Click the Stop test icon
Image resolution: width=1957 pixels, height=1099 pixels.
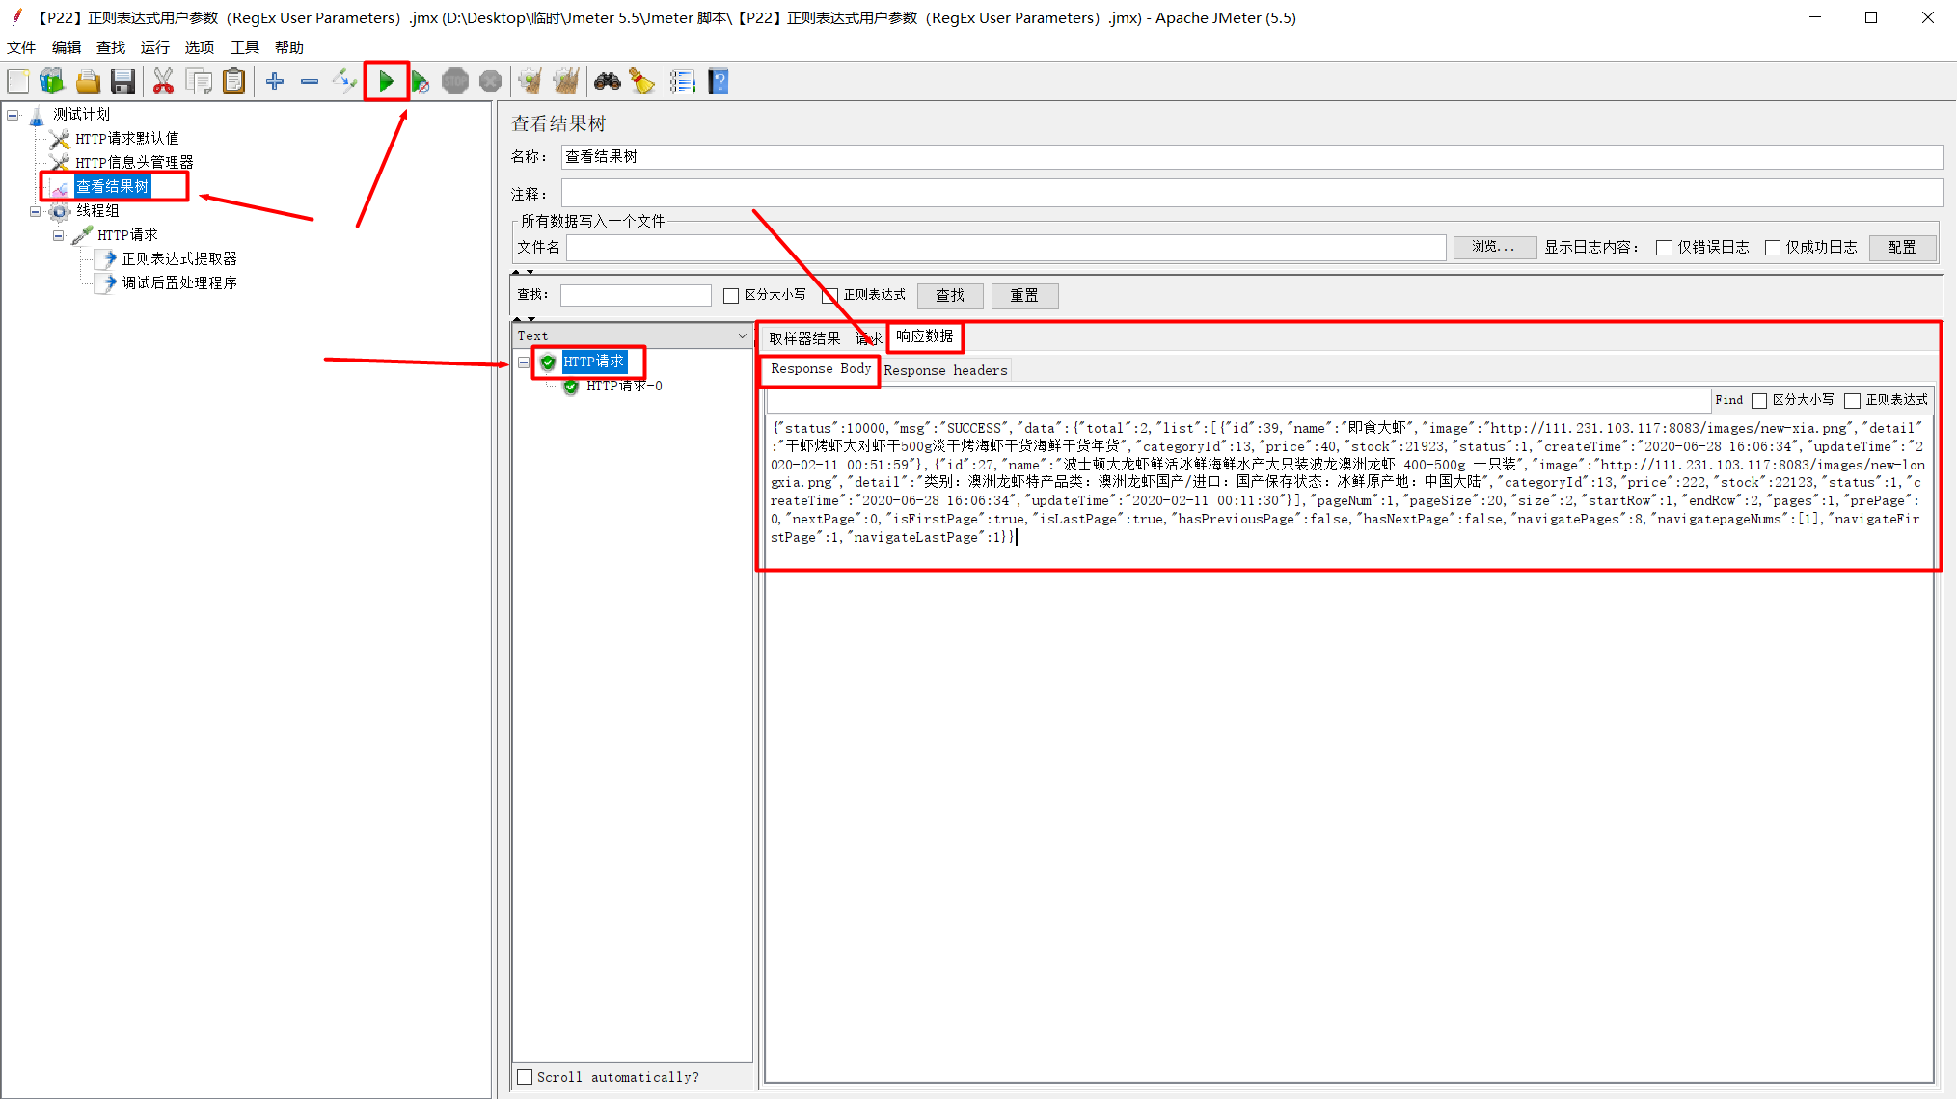click(455, 82)
